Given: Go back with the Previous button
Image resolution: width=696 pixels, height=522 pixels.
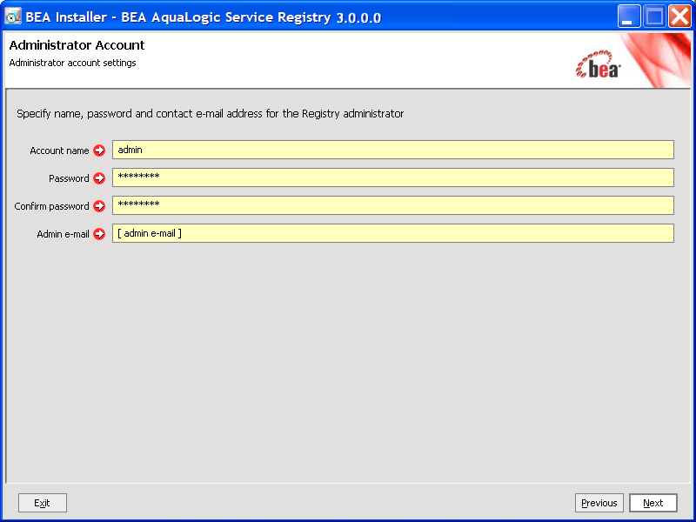Looking at the screenshot, I should (599, 503).
